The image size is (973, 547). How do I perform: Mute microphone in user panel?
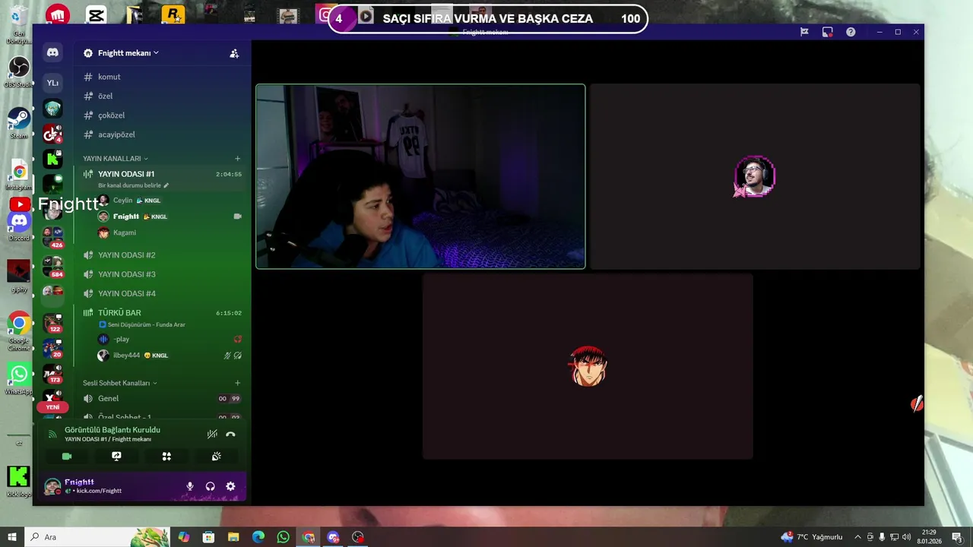[190, 486]
